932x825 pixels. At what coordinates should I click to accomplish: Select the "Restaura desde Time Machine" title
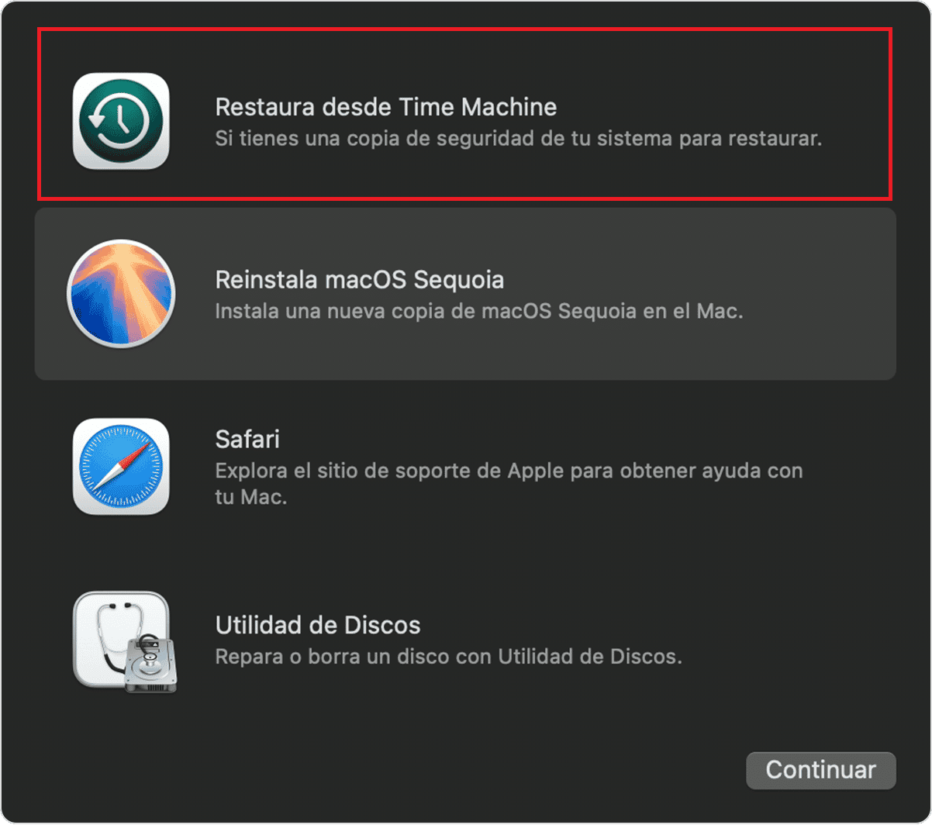click(x=386, y=107)
